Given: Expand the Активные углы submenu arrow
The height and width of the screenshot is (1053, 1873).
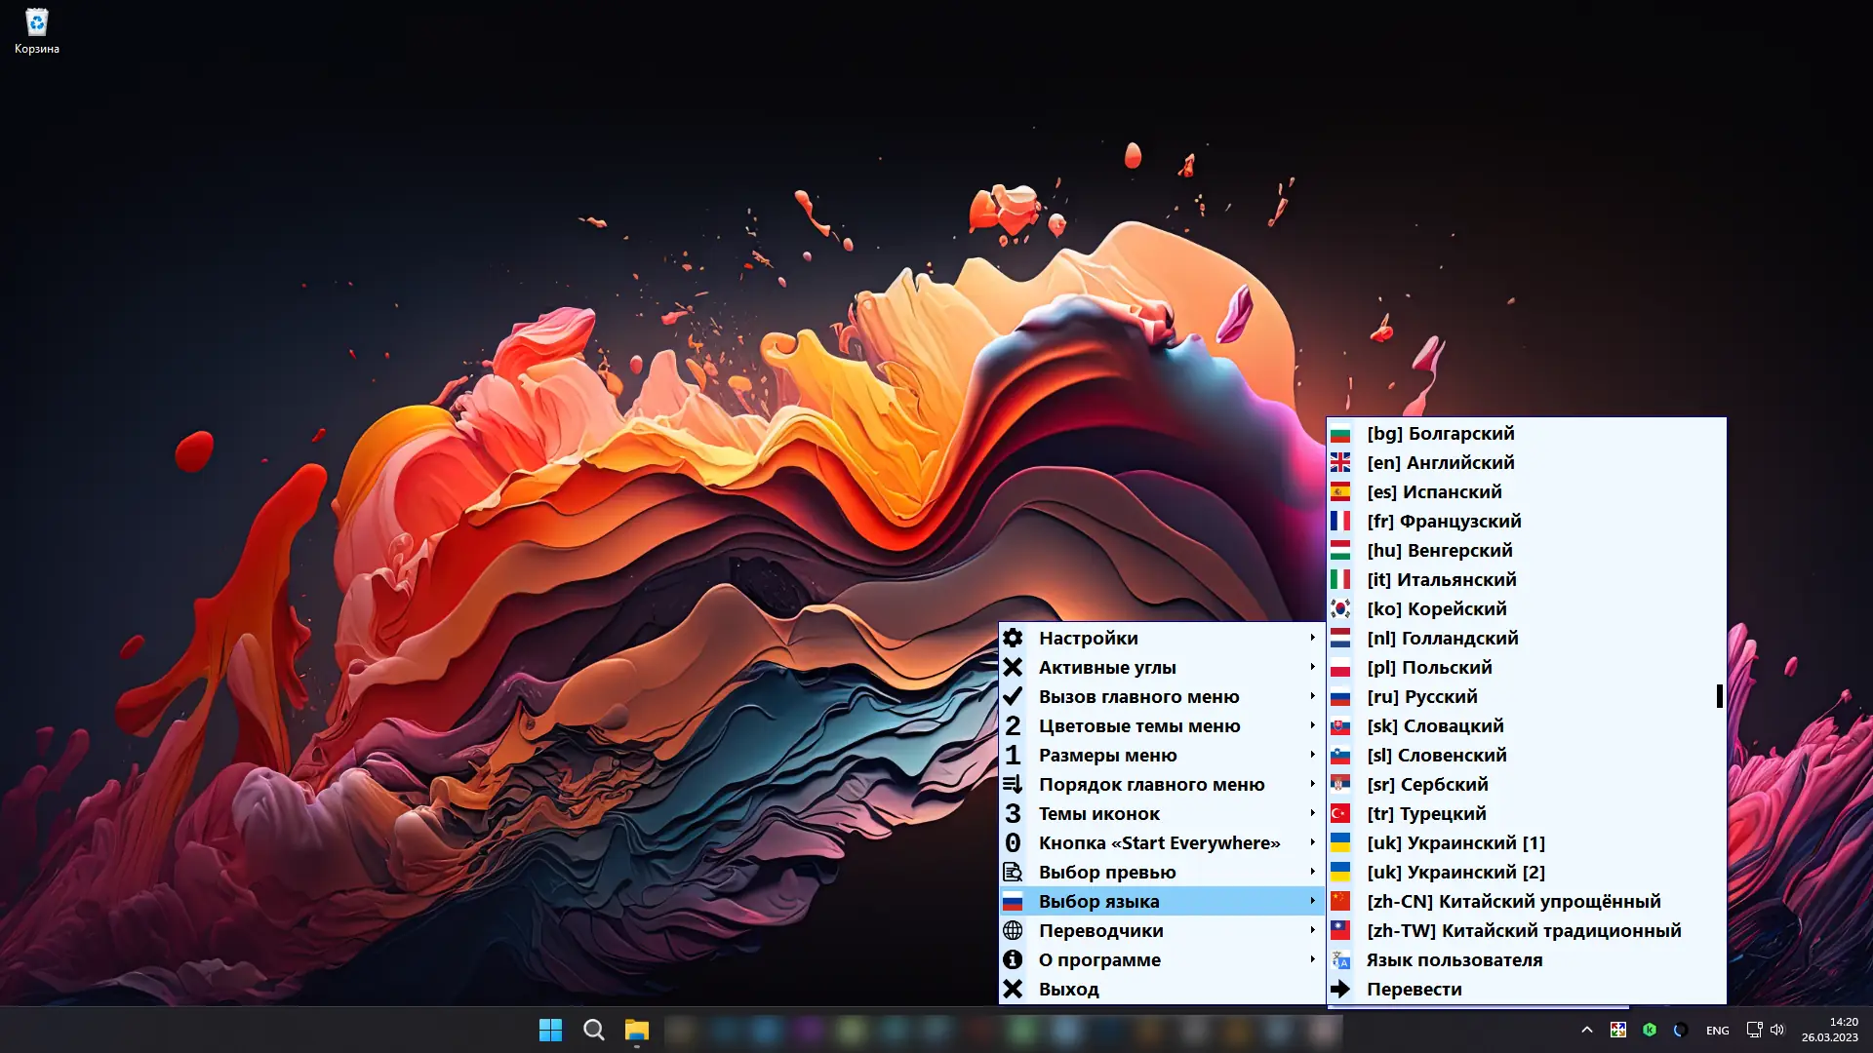Looking at the screenshot, I should pos(1312,667).
